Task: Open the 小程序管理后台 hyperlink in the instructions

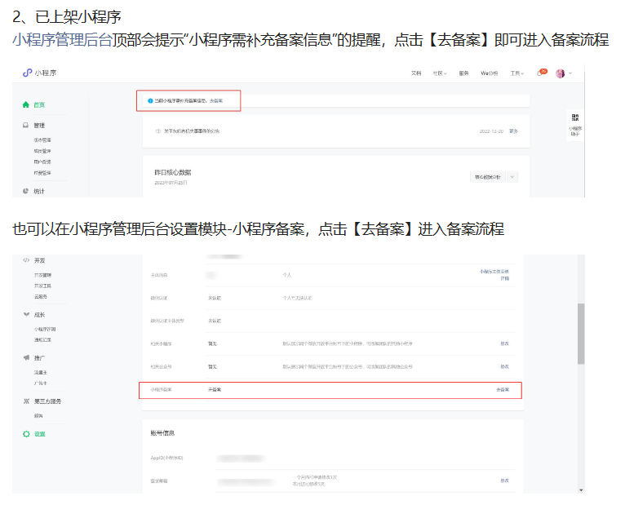Action: [62, 40]
